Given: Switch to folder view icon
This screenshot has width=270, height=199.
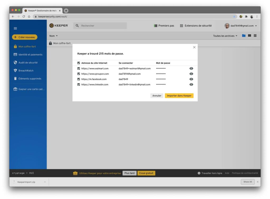Looking at the screenshot, I should pos(244,36).
